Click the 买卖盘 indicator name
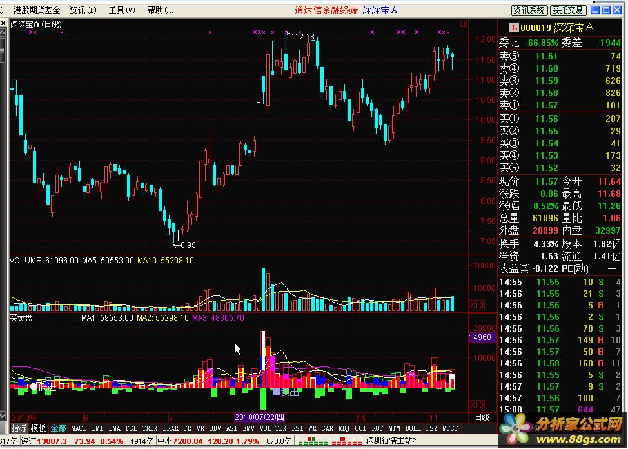The height and width of the screenshot is (449, 628). click(21, 318)
